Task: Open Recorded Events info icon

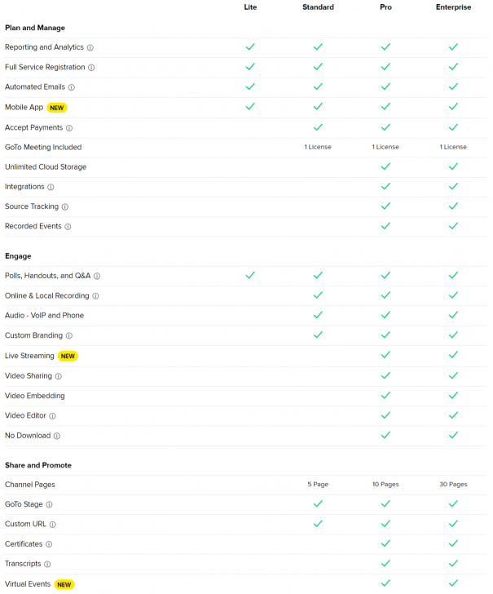Action: pyautogui.click(x=68, y=227)
